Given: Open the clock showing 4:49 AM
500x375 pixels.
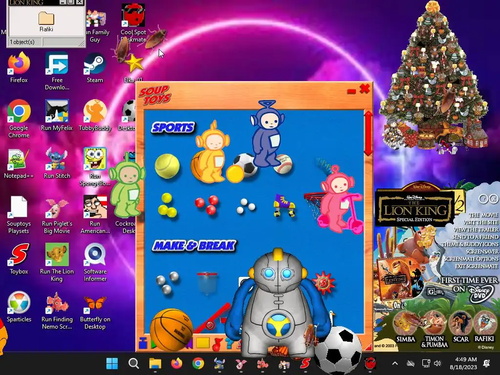Looking at the screenshot, I should 463,363.
